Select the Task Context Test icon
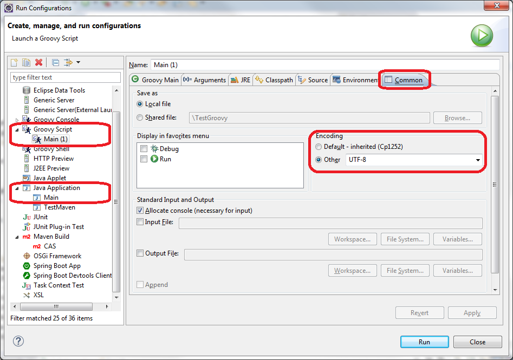 tap(27, 285)
